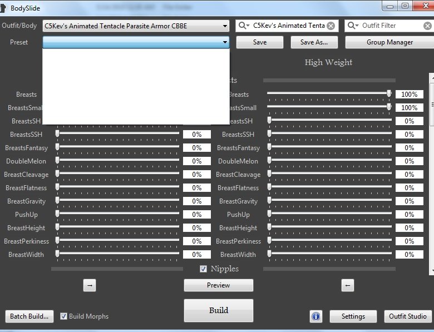This screenshot has width=434, height=332.
Task: Click the high weight BreastsSH slider
Action: click(x=329, y=120)
